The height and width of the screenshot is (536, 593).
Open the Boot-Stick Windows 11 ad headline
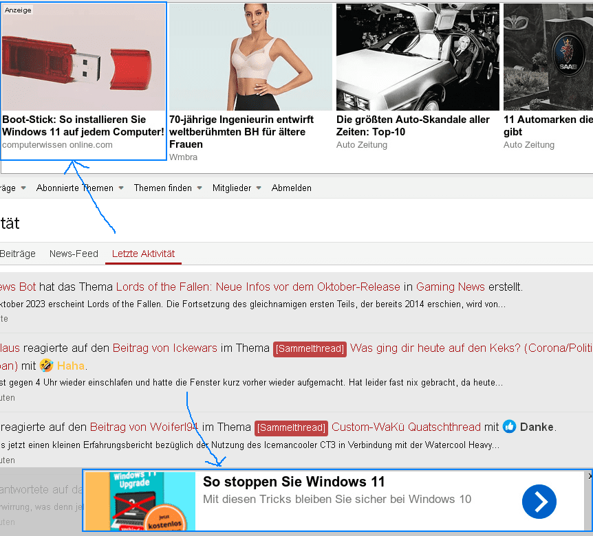pos(83,126)
